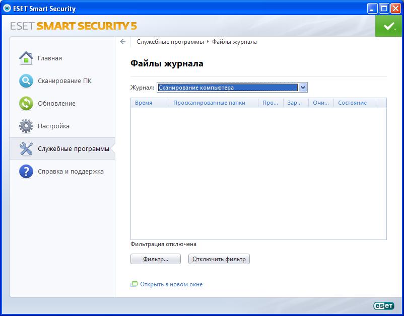Screen dimensions: 404x316
Task: Click the new window icon beside the link
Action: (x=134, y=284)
